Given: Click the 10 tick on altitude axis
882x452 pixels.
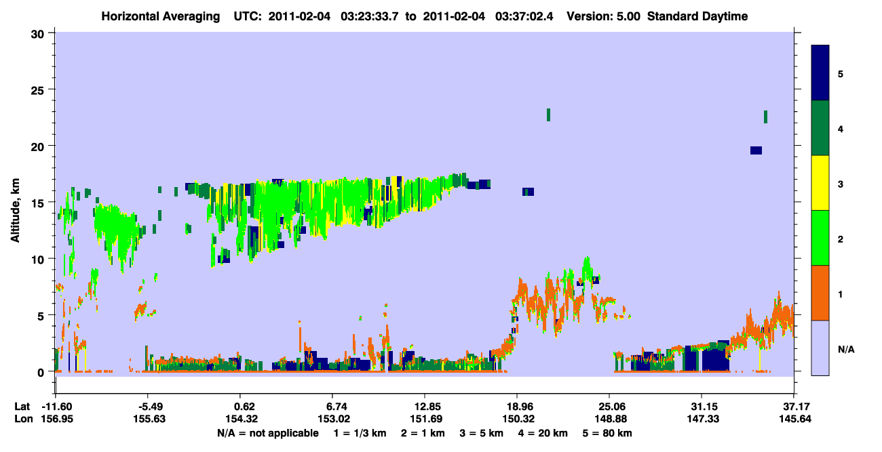Looking at the screenshot, I should tap(39, 259).
